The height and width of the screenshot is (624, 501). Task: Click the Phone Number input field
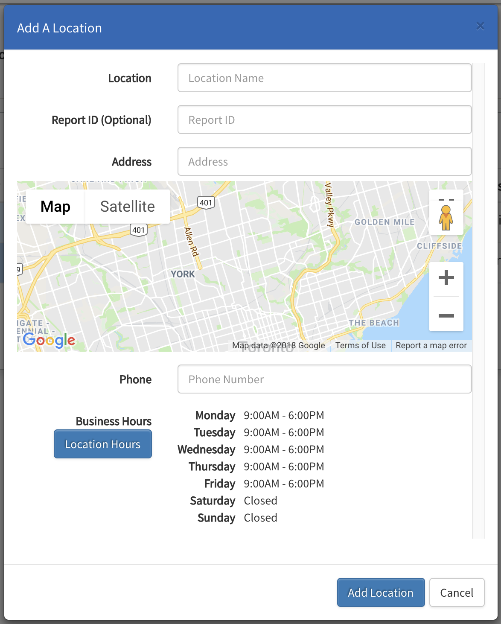point(324,379)
